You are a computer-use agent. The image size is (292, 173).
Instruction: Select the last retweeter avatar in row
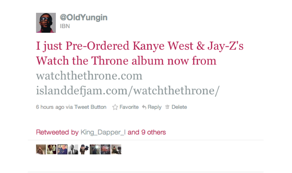click(x=116, y=149)
